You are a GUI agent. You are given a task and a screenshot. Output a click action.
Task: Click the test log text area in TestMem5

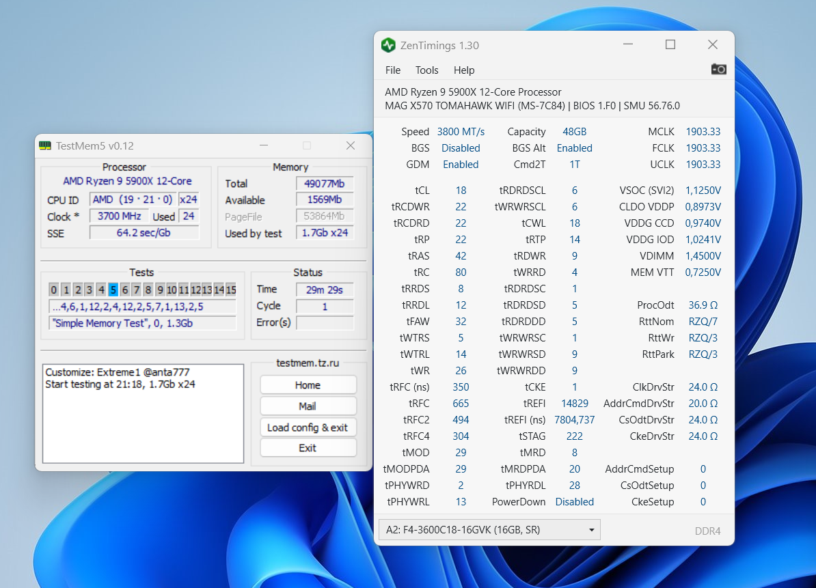point(143,413)
